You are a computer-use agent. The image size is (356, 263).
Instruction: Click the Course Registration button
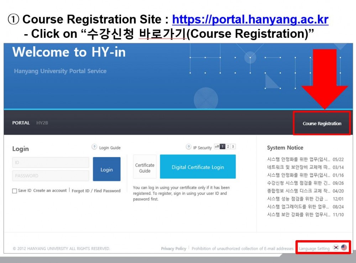click(322, 123)
